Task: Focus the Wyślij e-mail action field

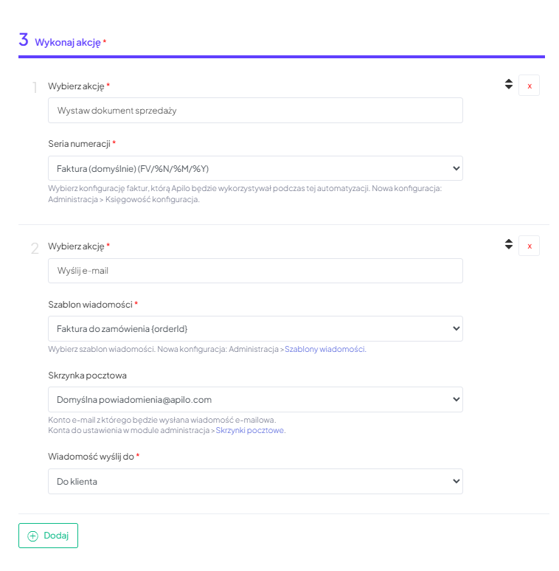Action: pos(255,271)
